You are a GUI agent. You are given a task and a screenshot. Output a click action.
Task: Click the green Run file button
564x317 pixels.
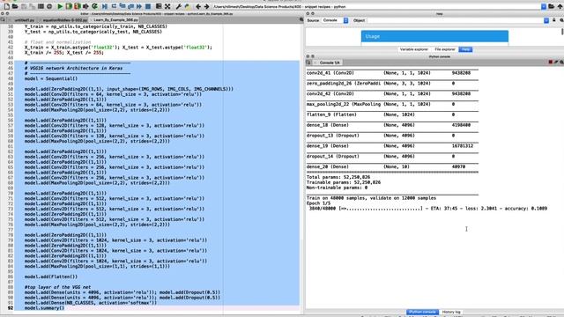[60, 6]
